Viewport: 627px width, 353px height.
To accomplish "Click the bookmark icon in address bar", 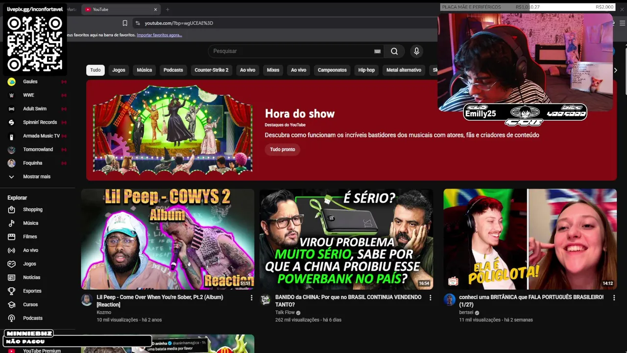I will 125,23.
